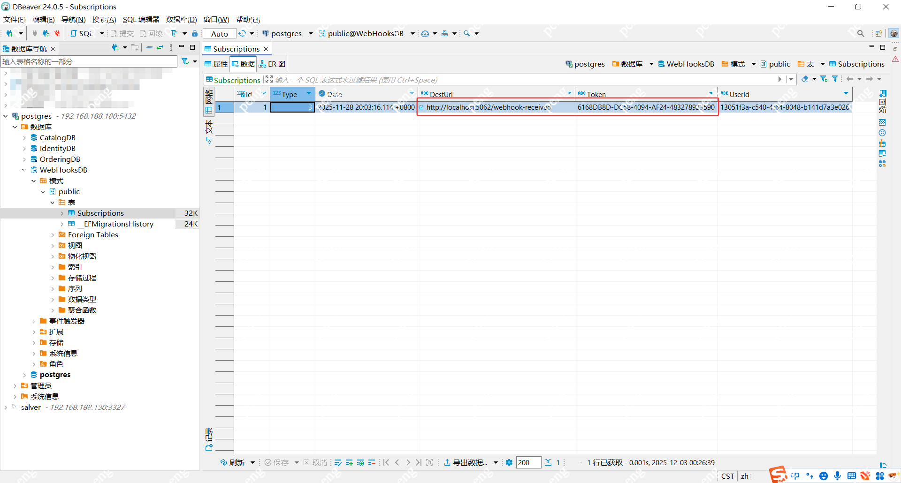Click the edit cell value icon
This screenshot has width=901, height=483.
point(338,462)
